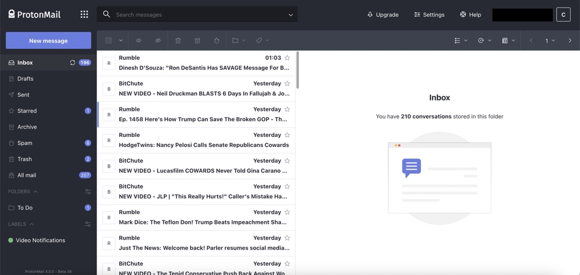Star the Mark Dice Teflon Don email
This screenshot has width=580, height=275.
[287, 212]
